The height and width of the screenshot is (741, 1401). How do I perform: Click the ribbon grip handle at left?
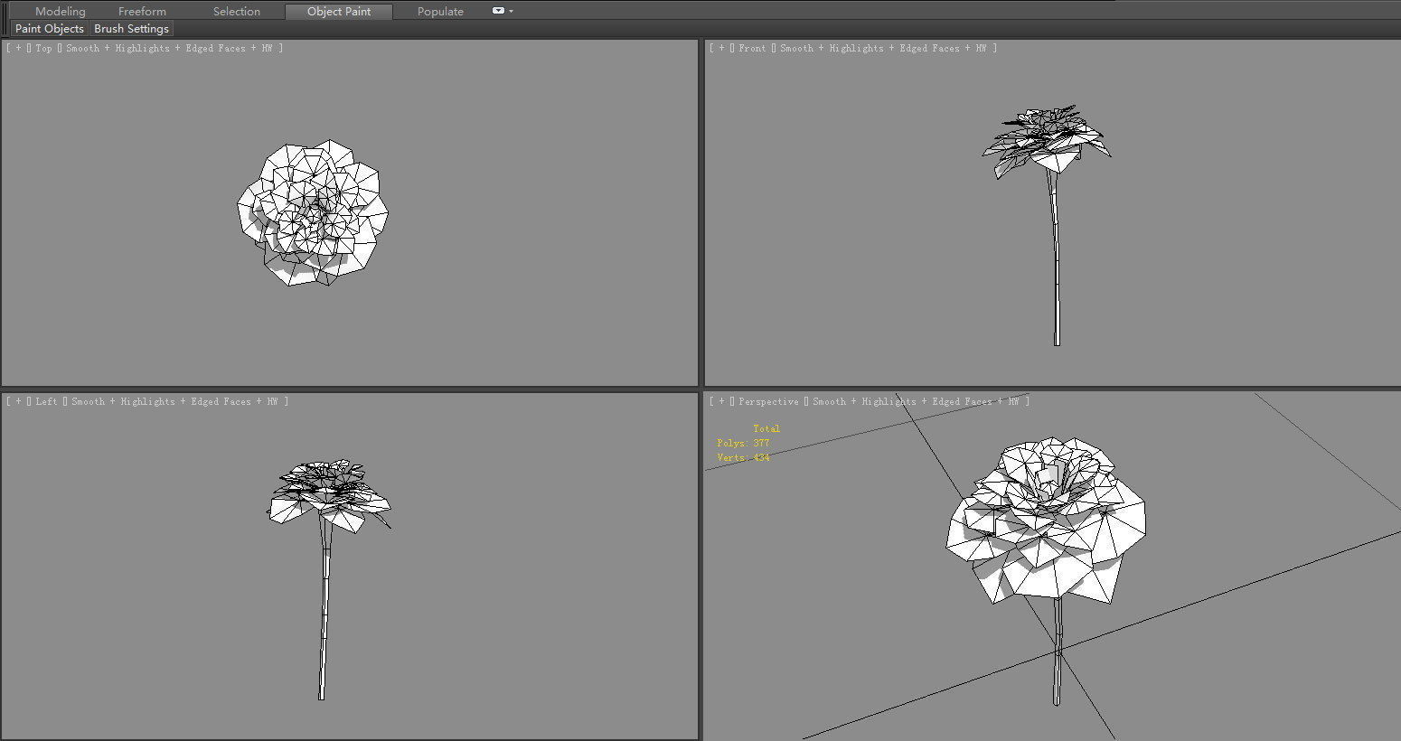(5, 19)
